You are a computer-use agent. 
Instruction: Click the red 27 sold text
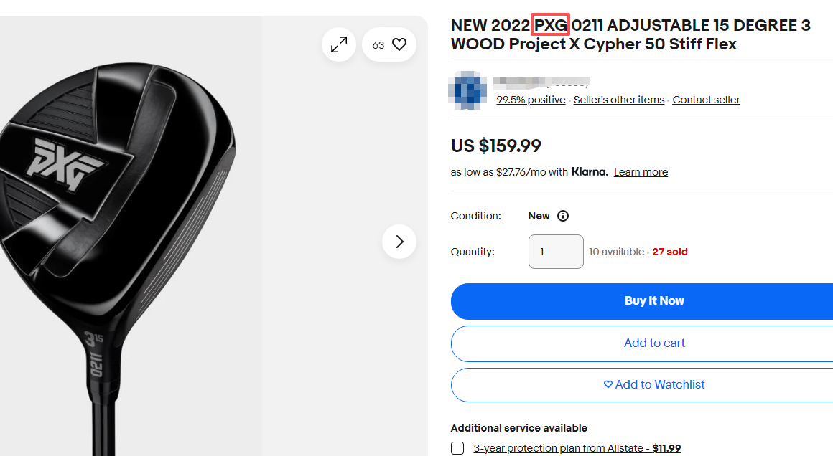pos(669,252)
